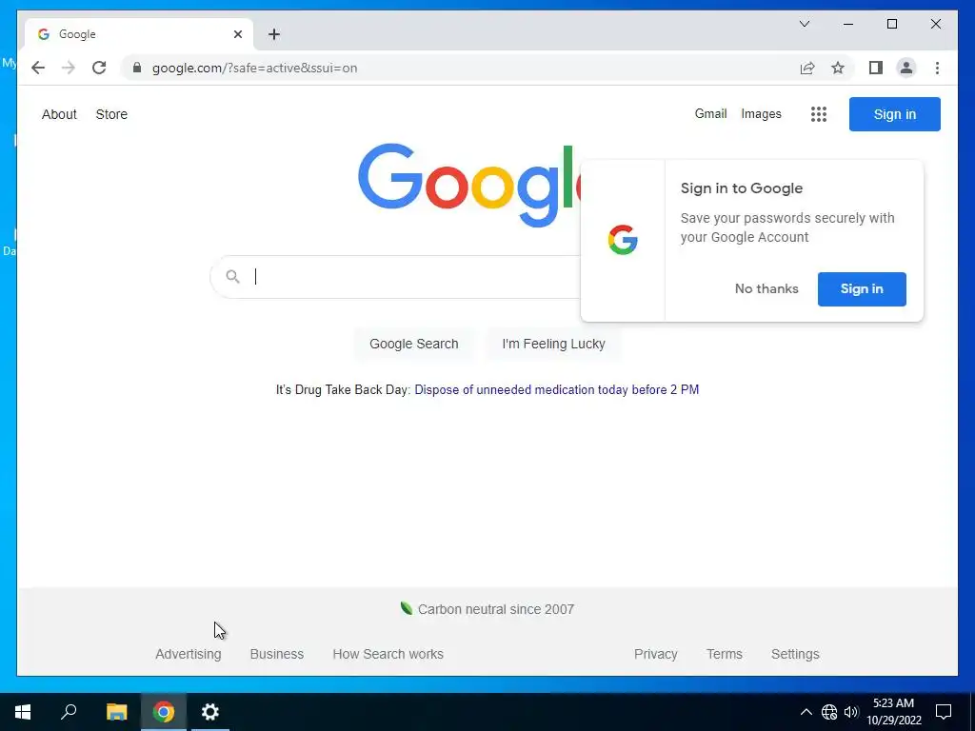This screenshot has width=975, height=731.
Task: Open the Drug Take Back Day link
Action: coord(556,389)
